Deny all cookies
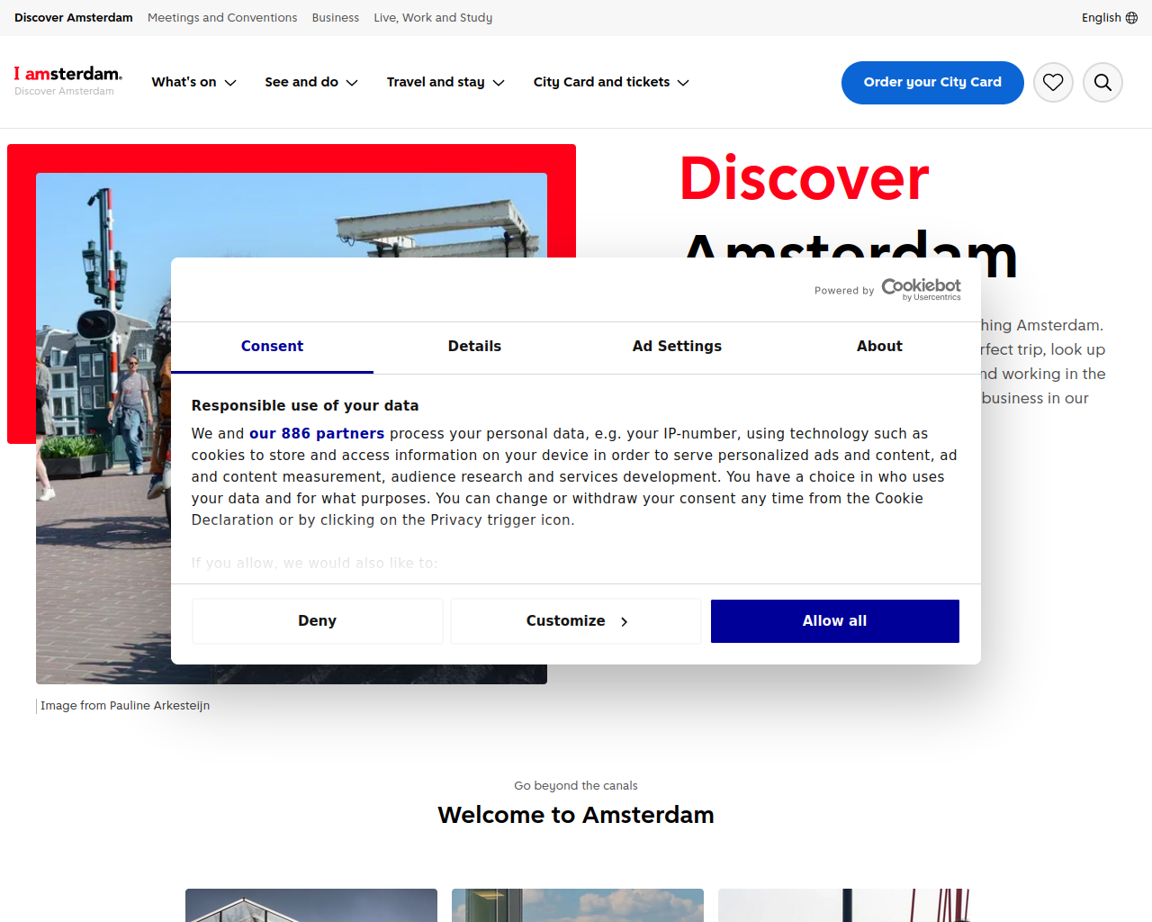The height and width of the screenshot is (922, 1152). point(318,621)
